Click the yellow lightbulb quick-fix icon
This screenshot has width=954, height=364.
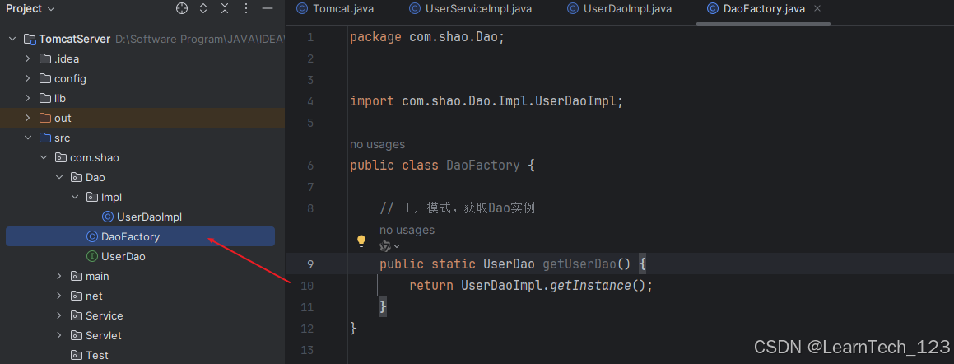361,241
